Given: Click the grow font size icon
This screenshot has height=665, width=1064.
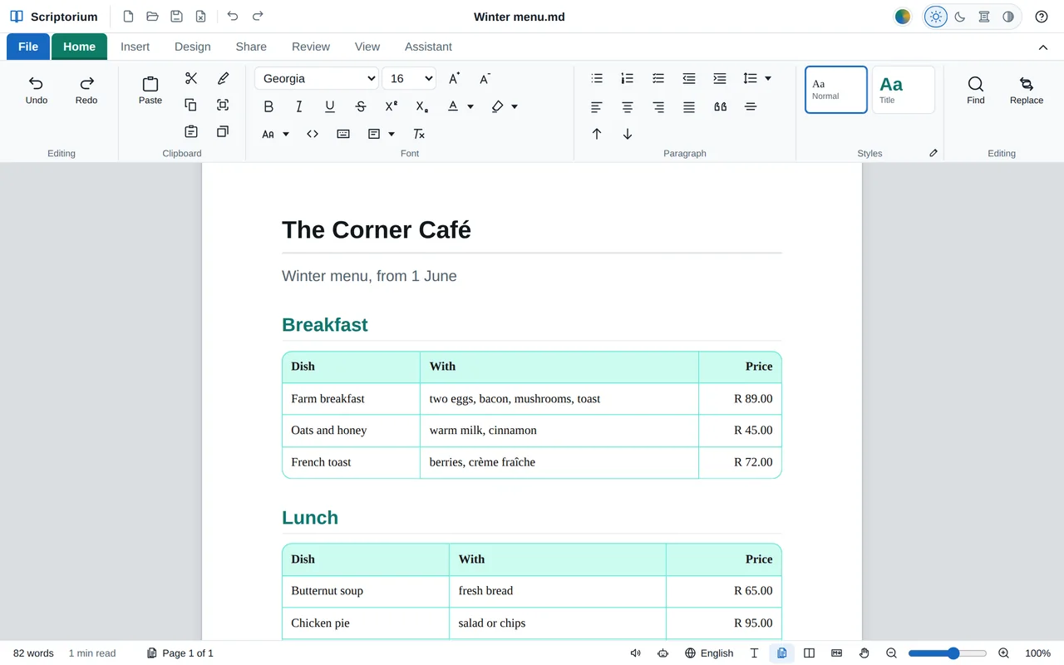Looking at the screenshot, I should click(454, 78).
